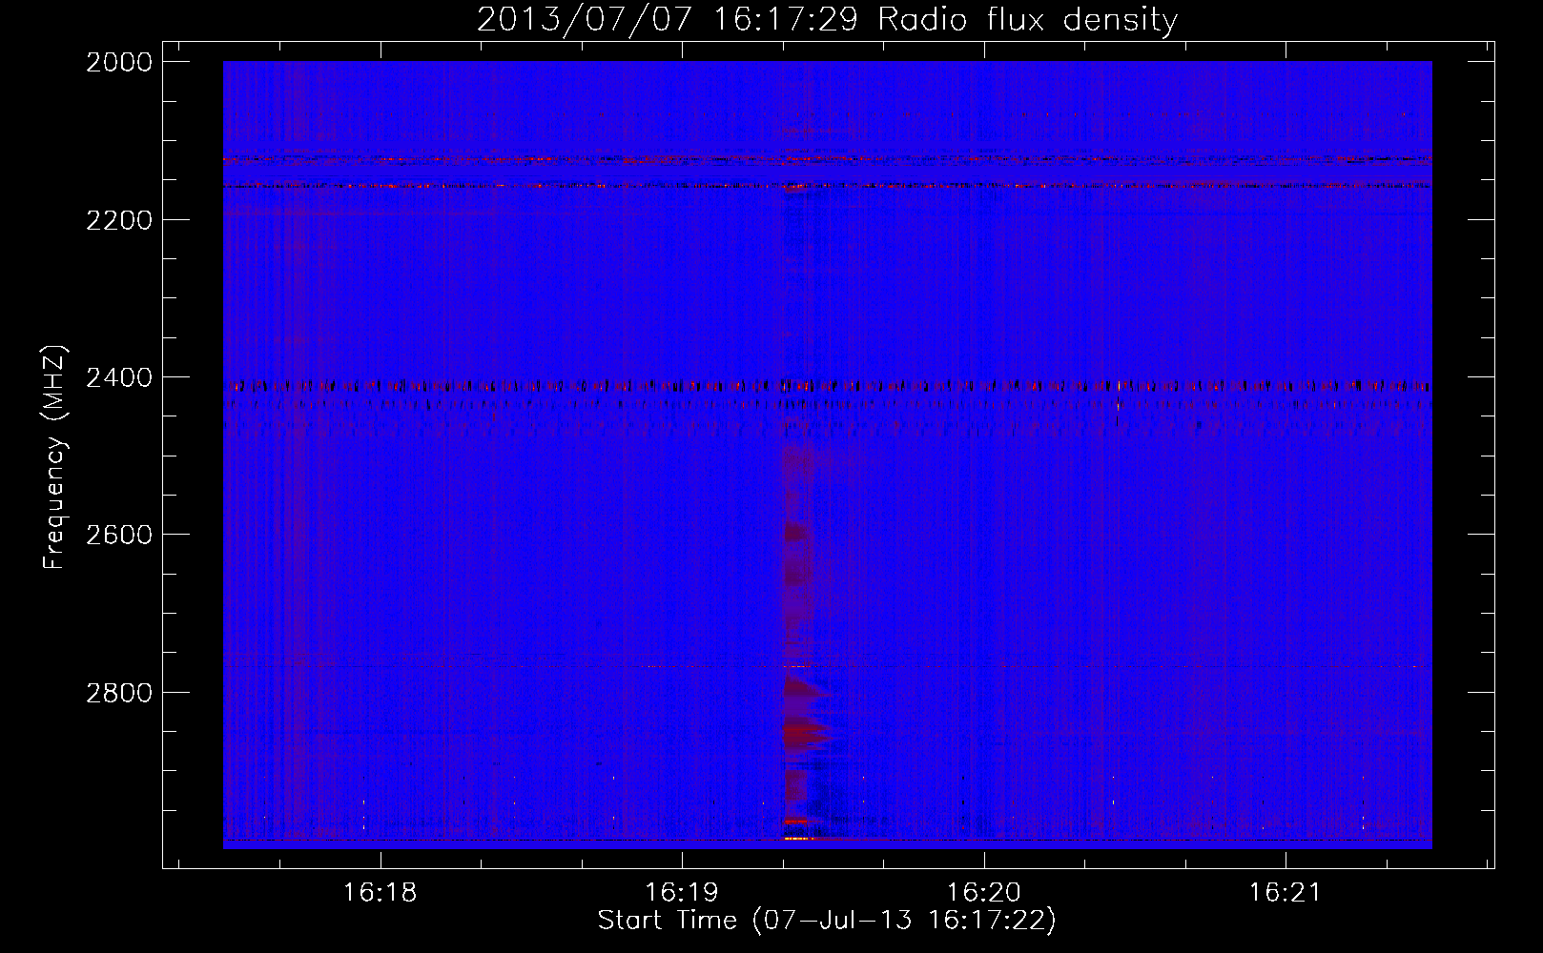Select the 16:19 time tick label
Viewport: 1543px width, 953px height.
pos(682,893)
